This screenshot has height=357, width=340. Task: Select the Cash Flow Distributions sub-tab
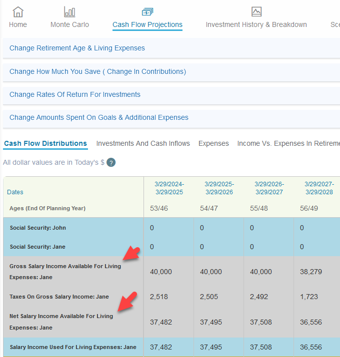pyautogui.click(x=45, y=143)
